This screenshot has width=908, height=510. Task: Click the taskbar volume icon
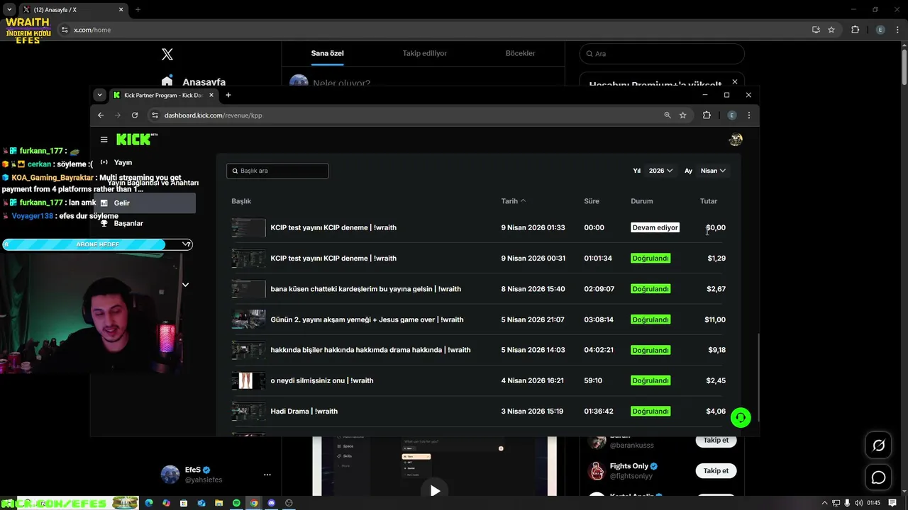860,503
